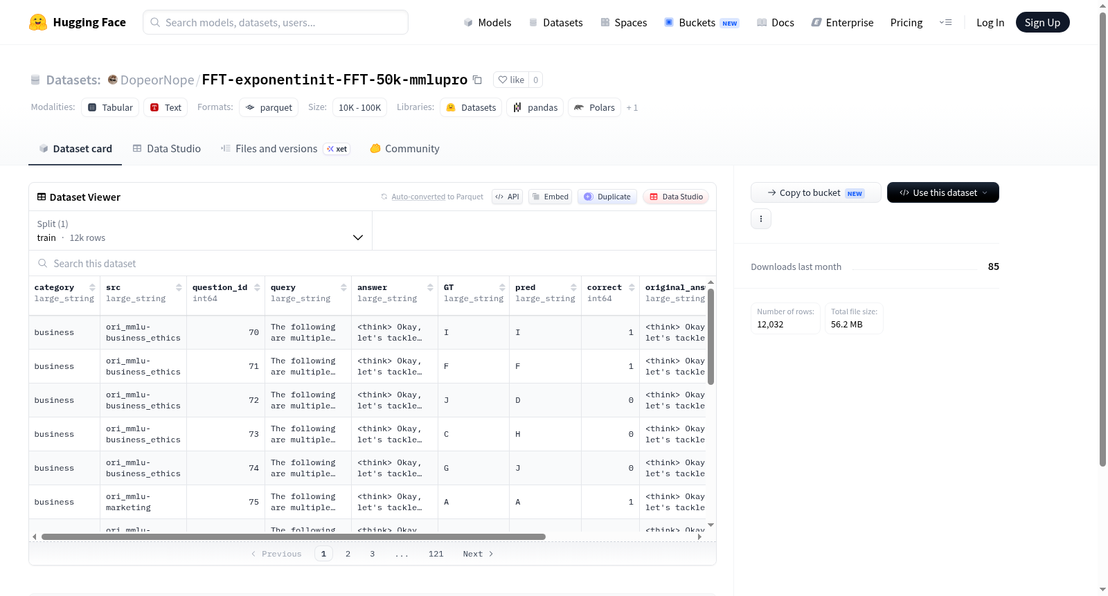Click the table scroll left arrow
This screenshot has width=1108, height=596.
click(x=35, y=536)
